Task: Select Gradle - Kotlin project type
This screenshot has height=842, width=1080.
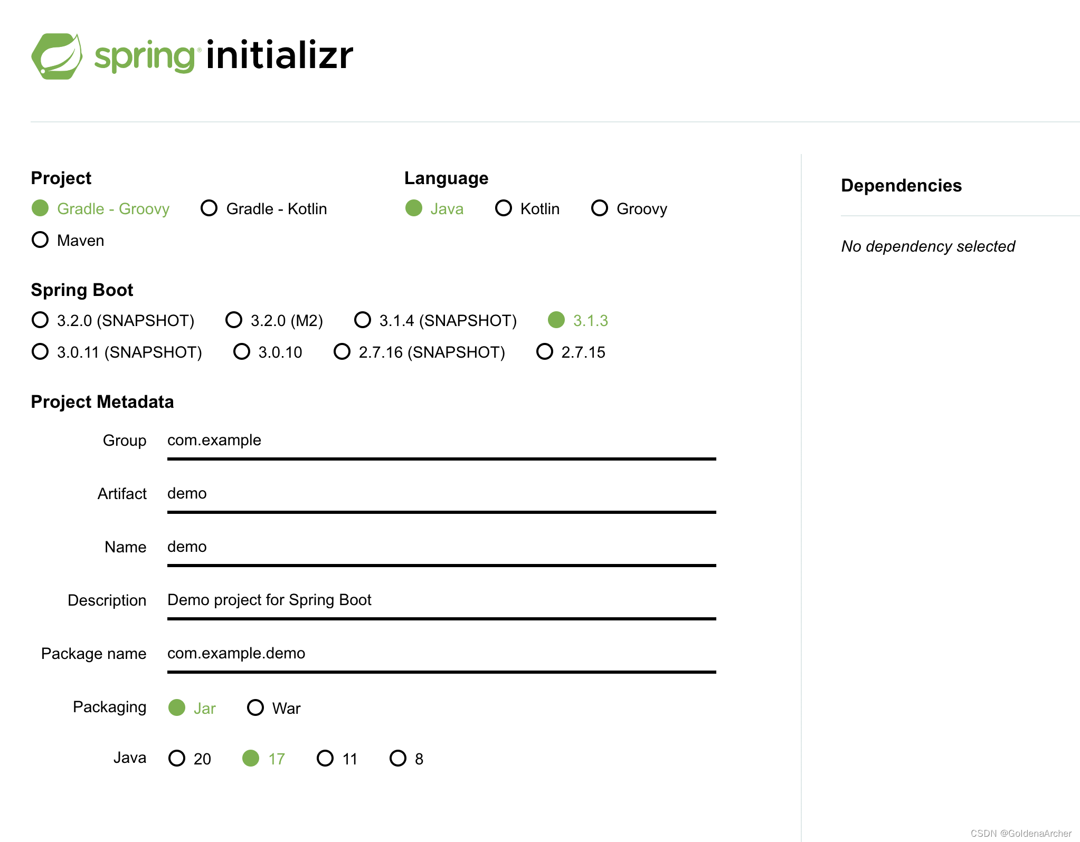Action: (264, 208)
